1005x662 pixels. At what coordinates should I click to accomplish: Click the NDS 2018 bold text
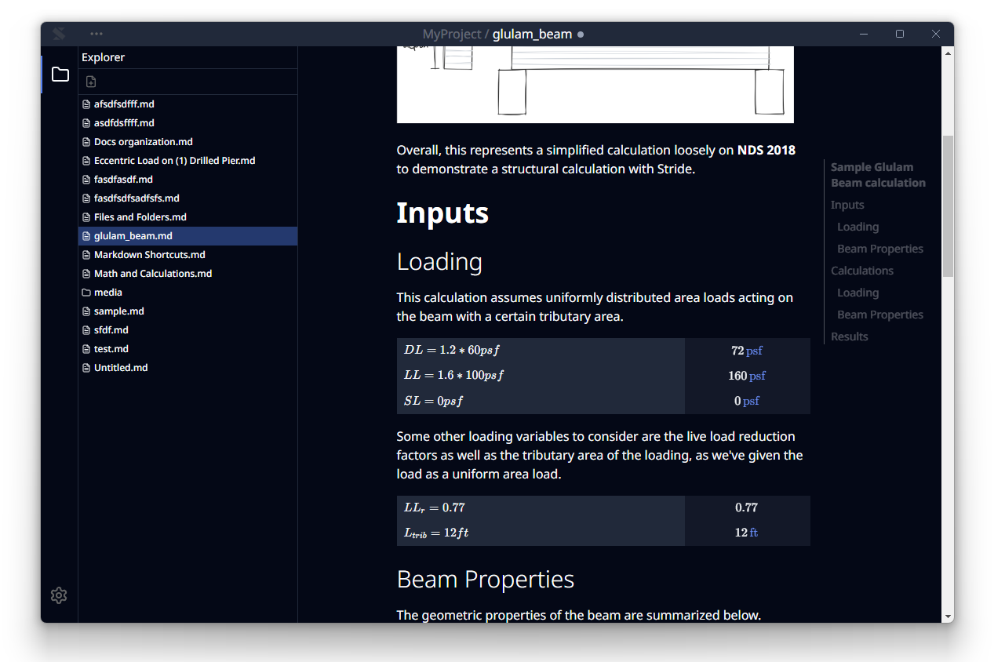pos(766,150)
